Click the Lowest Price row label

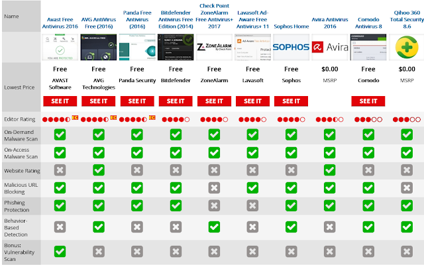coord(19,87)
